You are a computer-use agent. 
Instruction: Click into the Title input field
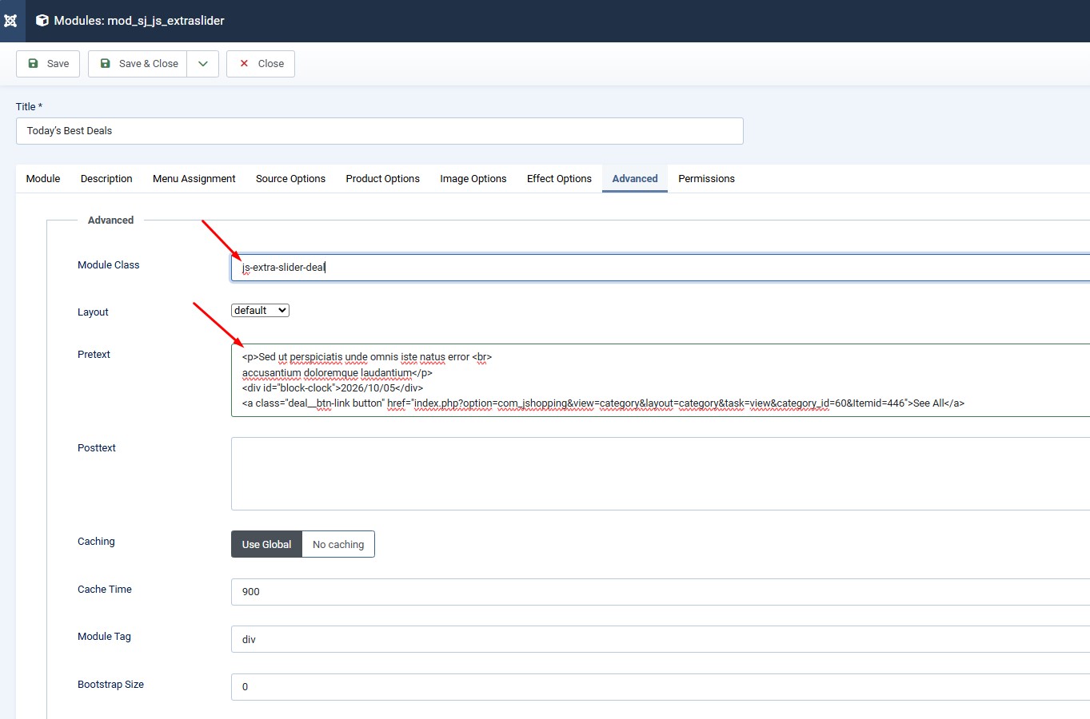pyautogui.click(x=379, y=131)
